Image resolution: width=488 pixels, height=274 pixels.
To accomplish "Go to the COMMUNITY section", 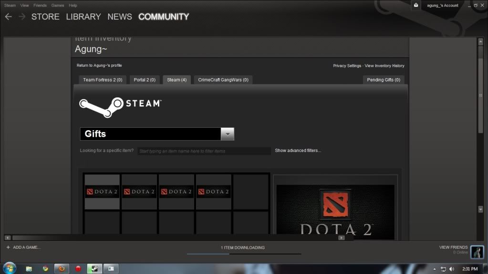I will 164,17.
